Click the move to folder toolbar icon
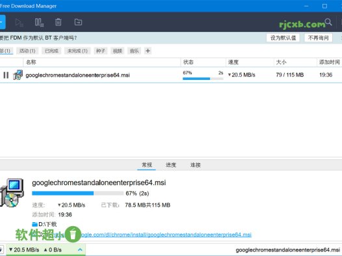342x256 pixels. (x=78, y=22)
